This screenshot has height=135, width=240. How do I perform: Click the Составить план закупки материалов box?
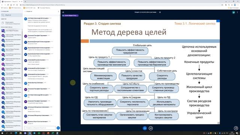click(x=99, y=116)
